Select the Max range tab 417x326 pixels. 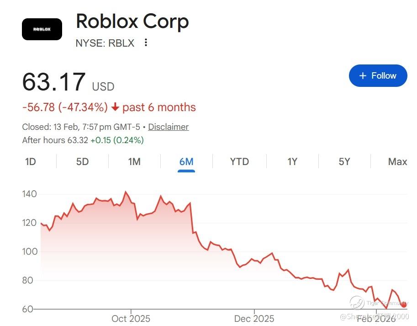397,161
